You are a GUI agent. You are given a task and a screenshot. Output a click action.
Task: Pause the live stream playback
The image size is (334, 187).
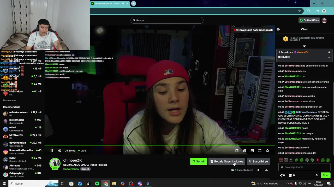point(52,151)
